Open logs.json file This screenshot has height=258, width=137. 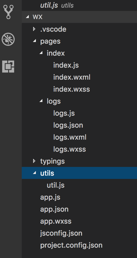[x=68, y=125]
